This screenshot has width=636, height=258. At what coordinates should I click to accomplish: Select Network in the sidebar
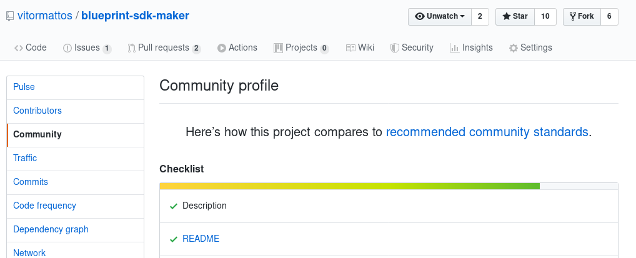[x=76, y=252]
